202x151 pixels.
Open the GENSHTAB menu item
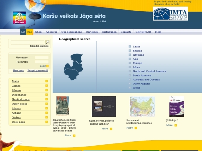pyautogui.click(x=143, y=32)
